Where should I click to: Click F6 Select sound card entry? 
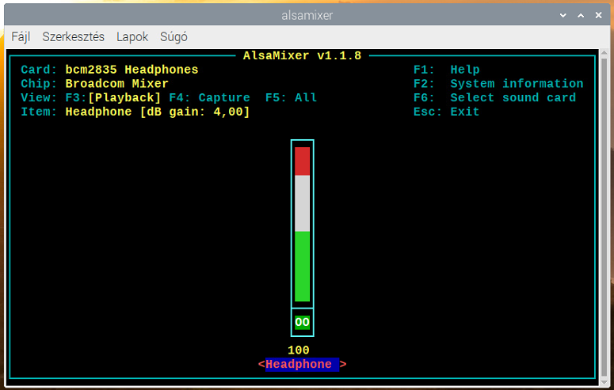coord(494,97)
